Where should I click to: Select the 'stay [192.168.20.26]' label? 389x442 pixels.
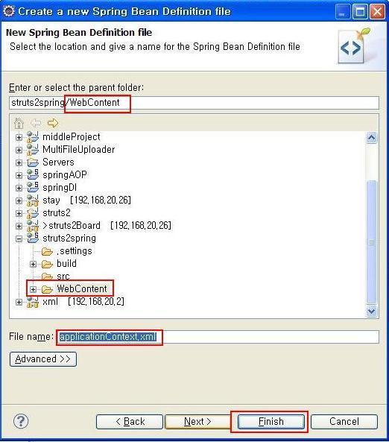[x=86, y=201]
